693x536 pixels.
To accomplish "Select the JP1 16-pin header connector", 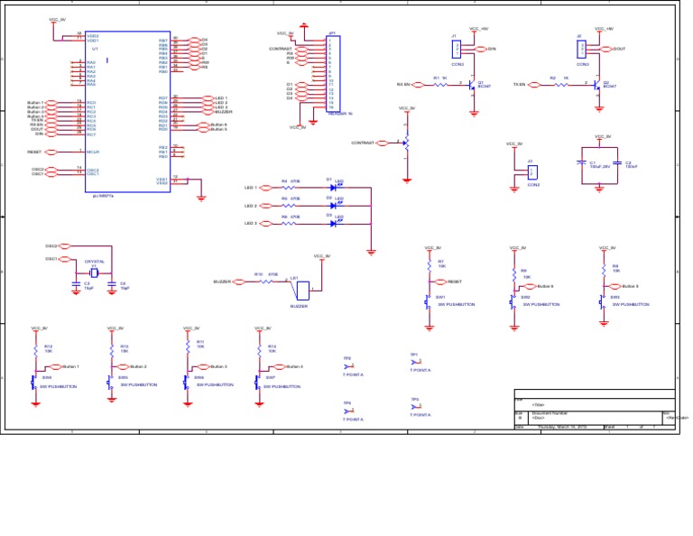I will pos(333,74).
